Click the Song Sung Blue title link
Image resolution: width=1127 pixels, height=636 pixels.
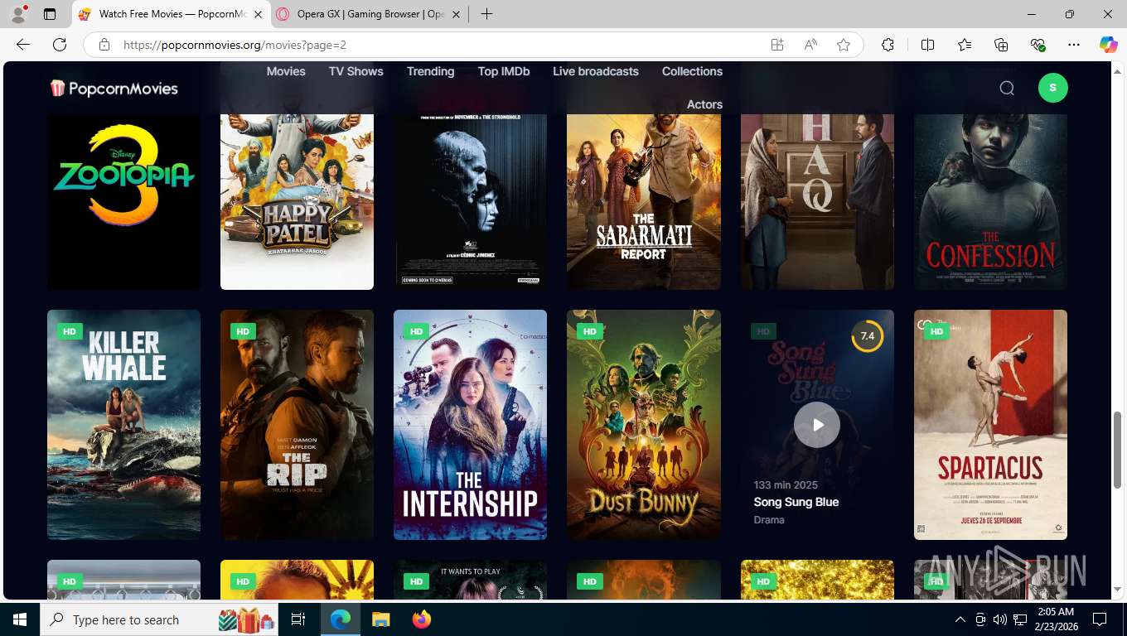pyautogui.click(x=796, y=502)
